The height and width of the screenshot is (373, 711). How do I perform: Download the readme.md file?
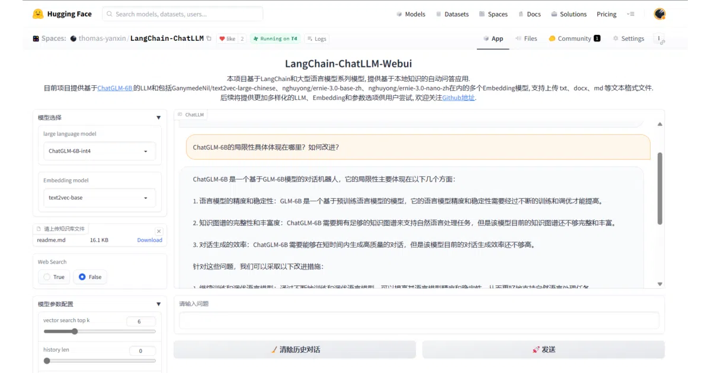(149, 240)
